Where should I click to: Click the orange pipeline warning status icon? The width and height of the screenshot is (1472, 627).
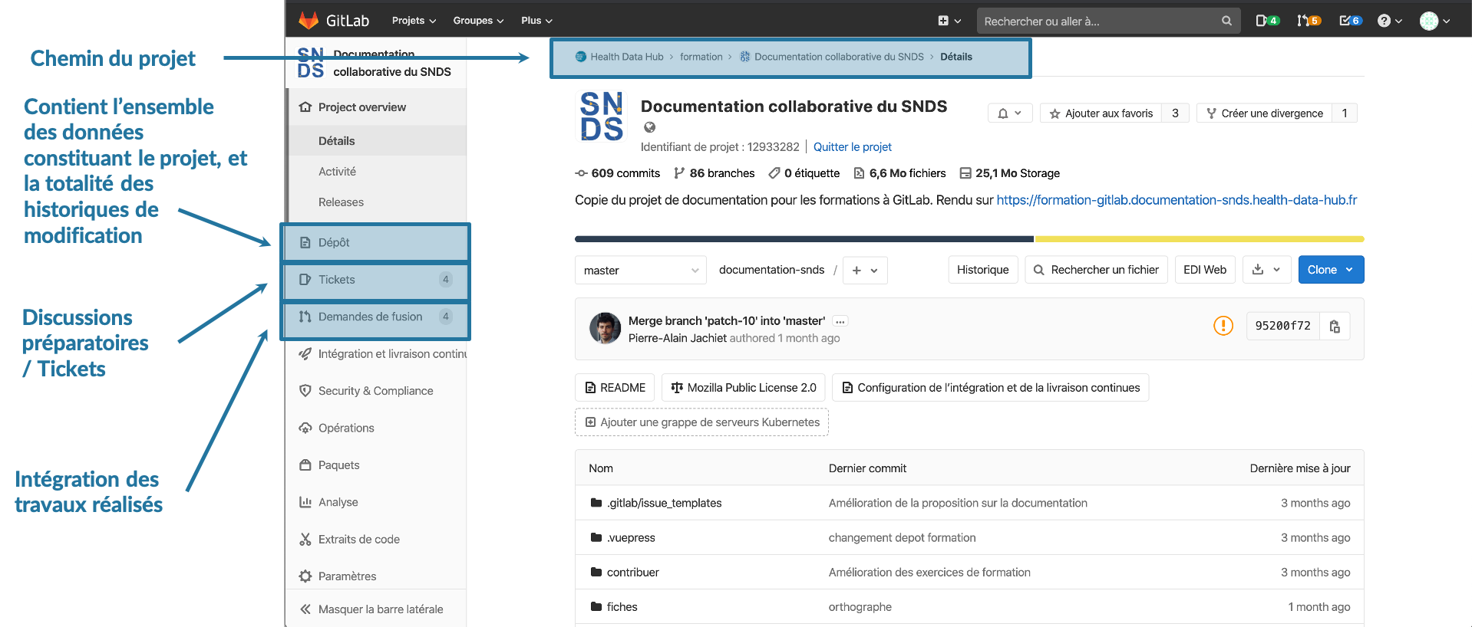pyautogui.click(x=1223, y=326)
